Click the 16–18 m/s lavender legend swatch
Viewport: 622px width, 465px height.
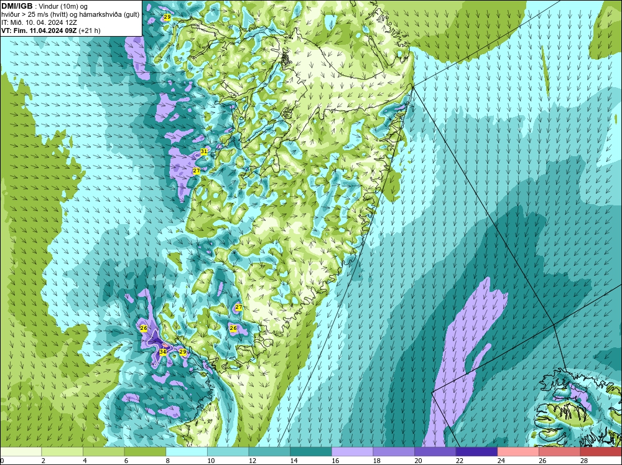[352, 452]
